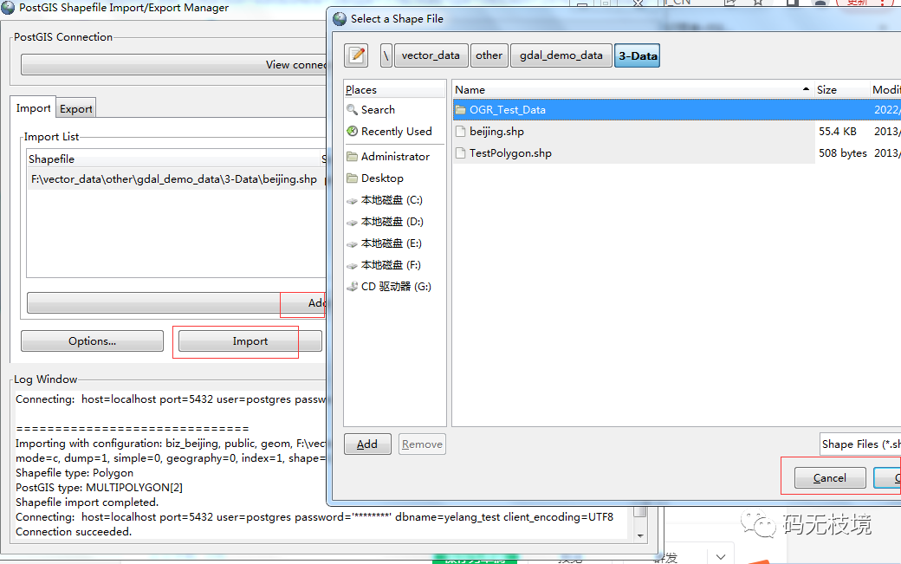The width and height of the screenshot is (901, 564).
Task: Click the 'Connection succeeded.' log line
Action: [x=74, y=532]
